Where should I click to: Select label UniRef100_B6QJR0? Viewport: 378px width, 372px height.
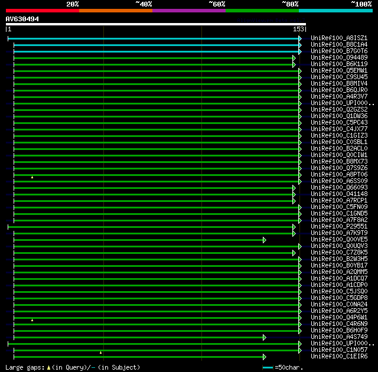click(339, 90)
